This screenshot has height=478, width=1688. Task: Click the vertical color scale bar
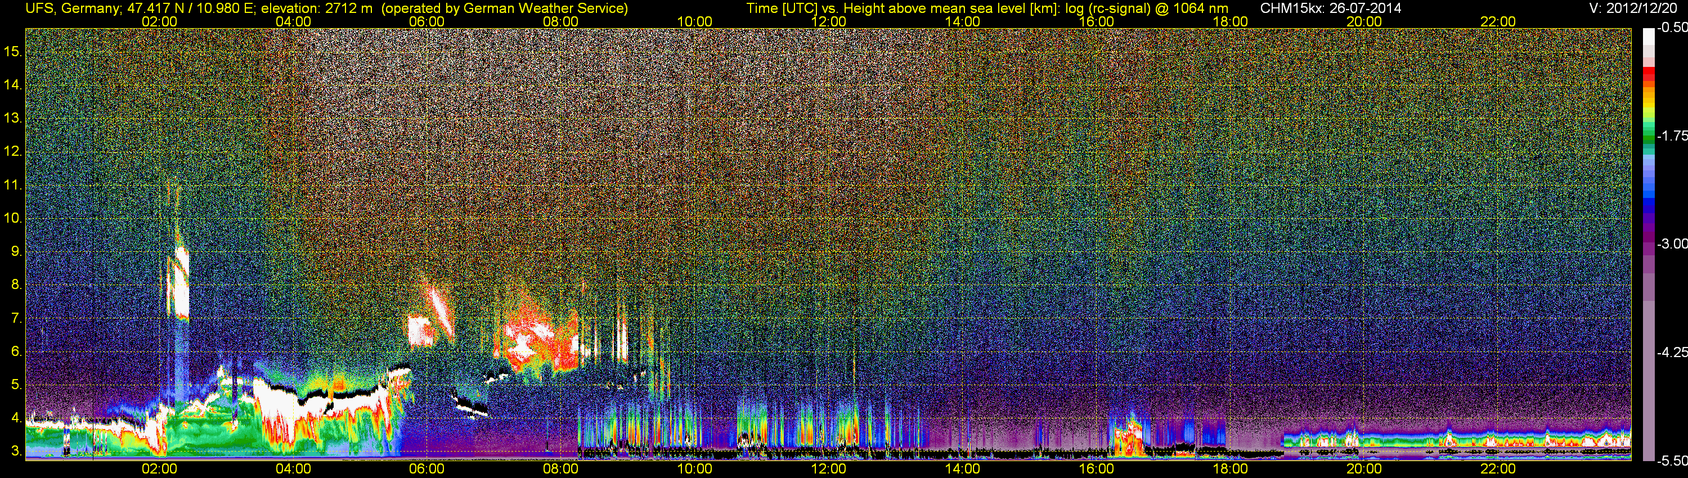point(1649,244)
